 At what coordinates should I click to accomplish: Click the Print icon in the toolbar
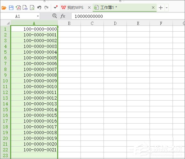[25, 8]
